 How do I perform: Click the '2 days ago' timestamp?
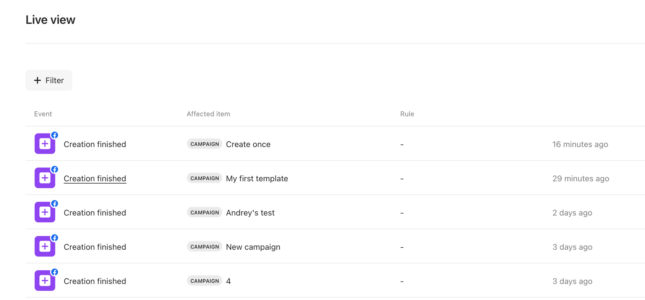(x=572, y=213)
